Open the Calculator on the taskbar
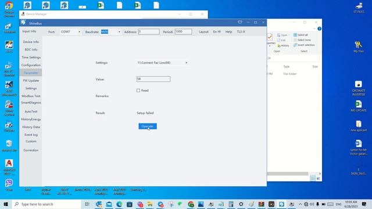Screen dimensions: 372x209 click(231, 204)
